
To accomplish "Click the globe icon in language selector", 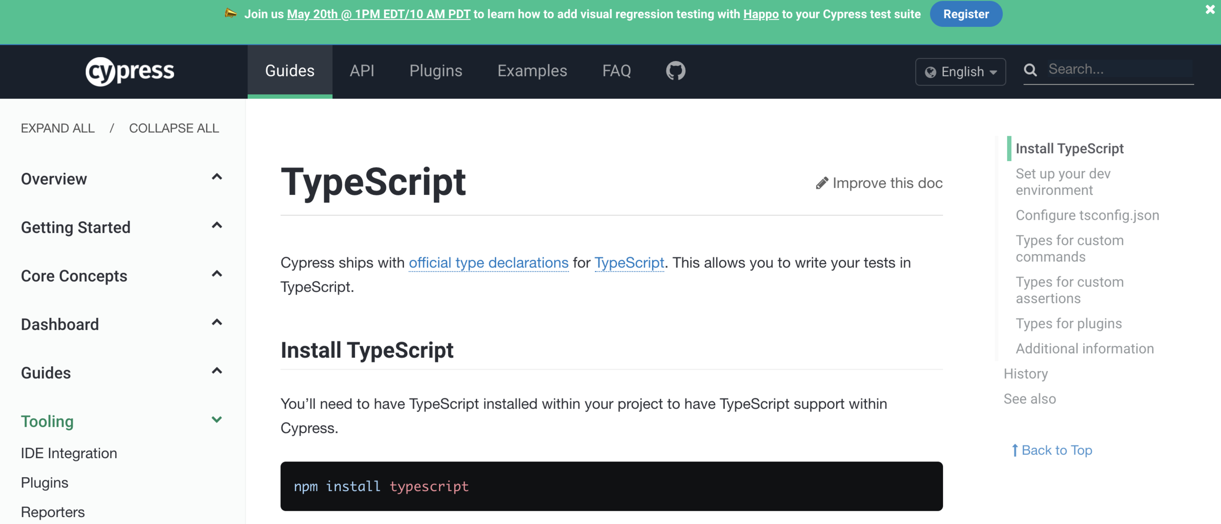I will pyautogui.click(x=930, y=72).
